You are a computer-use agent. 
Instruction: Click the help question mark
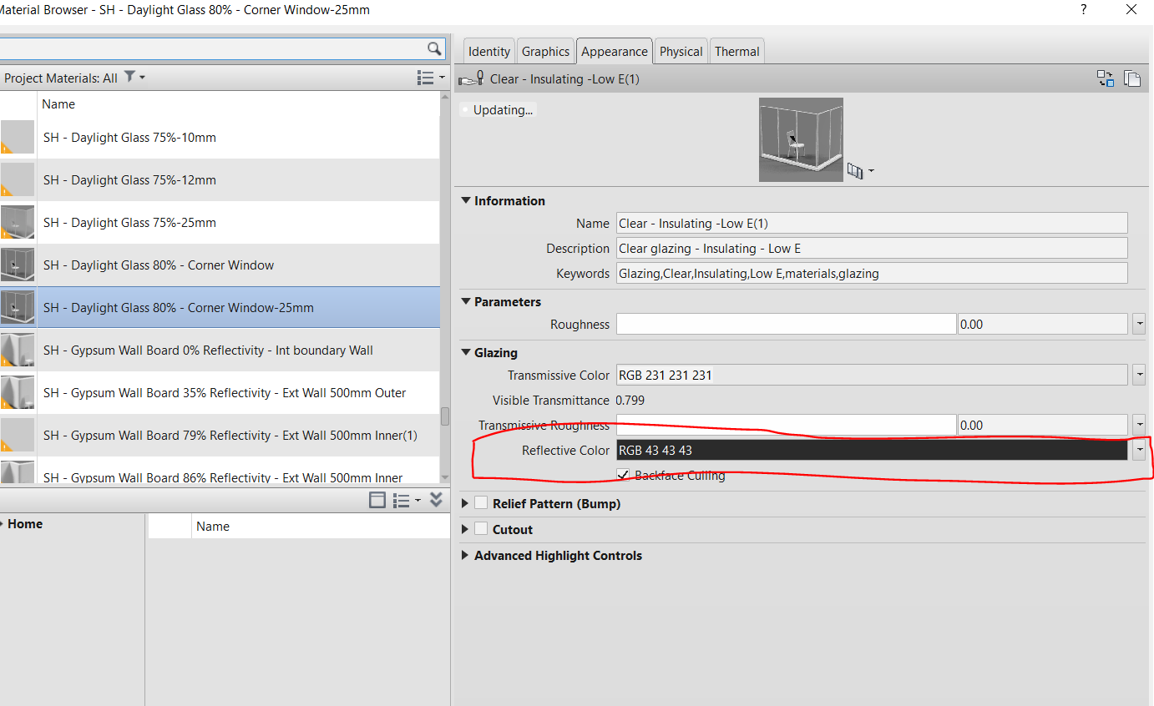1084,10
